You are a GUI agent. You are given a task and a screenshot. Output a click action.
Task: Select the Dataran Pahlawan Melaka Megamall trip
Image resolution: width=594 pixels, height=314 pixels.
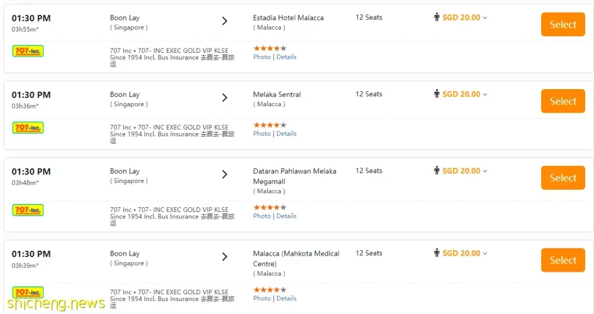coord(563,178)
